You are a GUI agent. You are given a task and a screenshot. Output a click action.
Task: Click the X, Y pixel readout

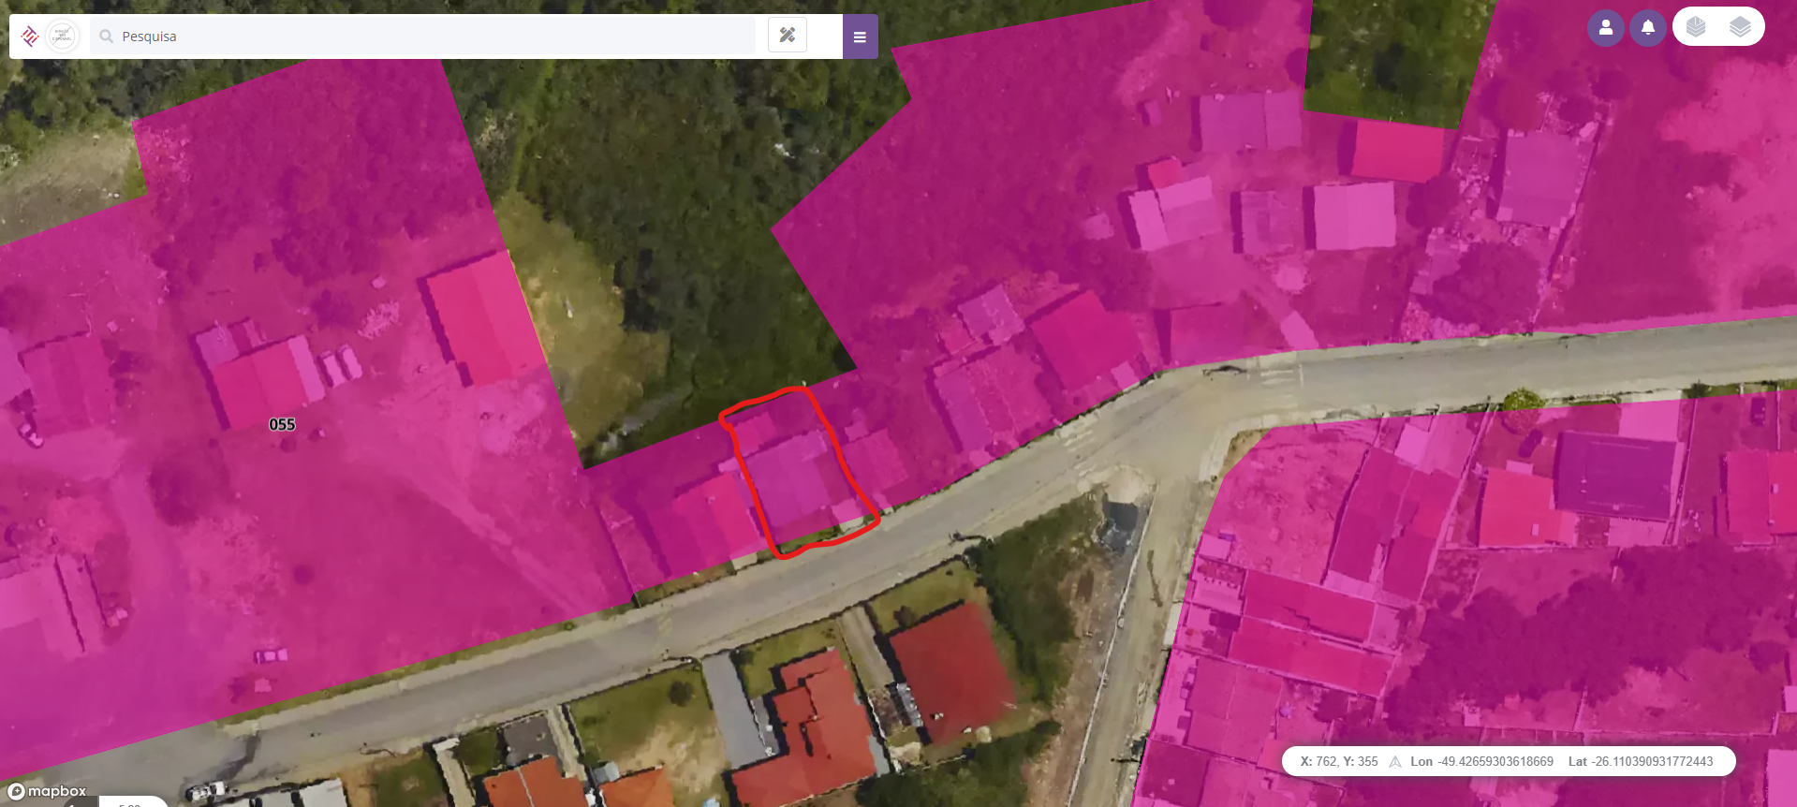[1339, 761]
